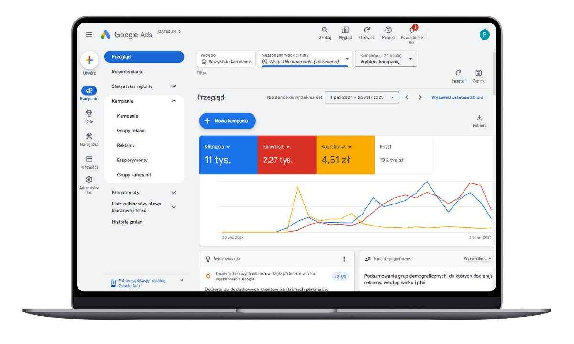Click the Nowa kampania button
574x344 pixels.
point(227,121)
